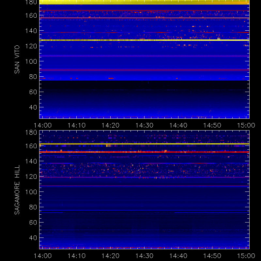261x261 pixels.
Task: Click the yellow band near 163 in Sagamore Hill
Action: tap(144, 144)
